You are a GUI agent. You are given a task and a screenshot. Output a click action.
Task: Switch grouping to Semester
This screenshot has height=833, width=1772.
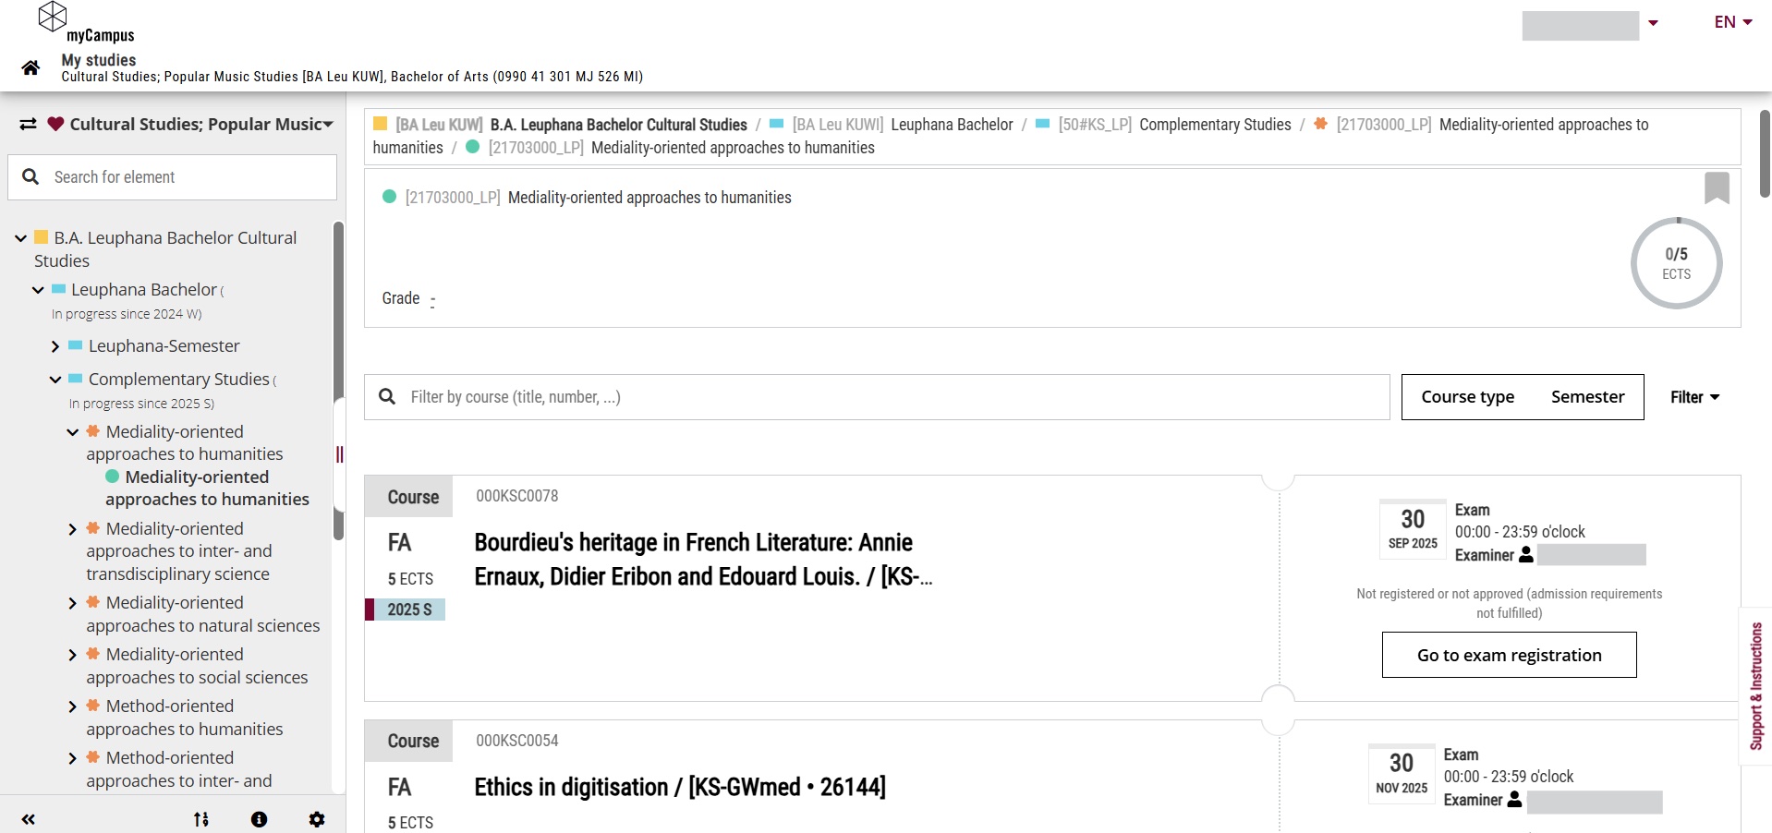click(x=1587, y=397)
